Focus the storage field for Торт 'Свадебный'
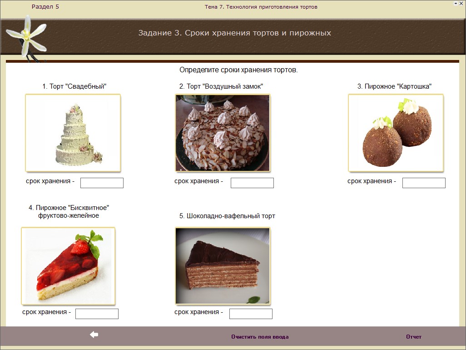This screenshot has height=350, width=466. tap(102, 183)
